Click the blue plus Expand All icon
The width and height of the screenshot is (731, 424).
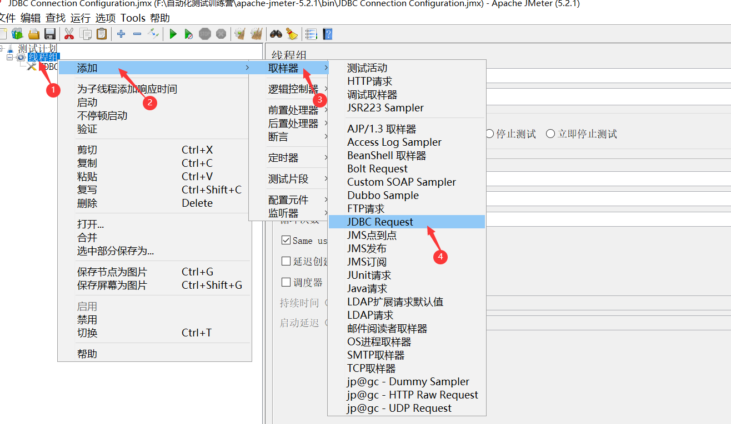tap(121, 34)
